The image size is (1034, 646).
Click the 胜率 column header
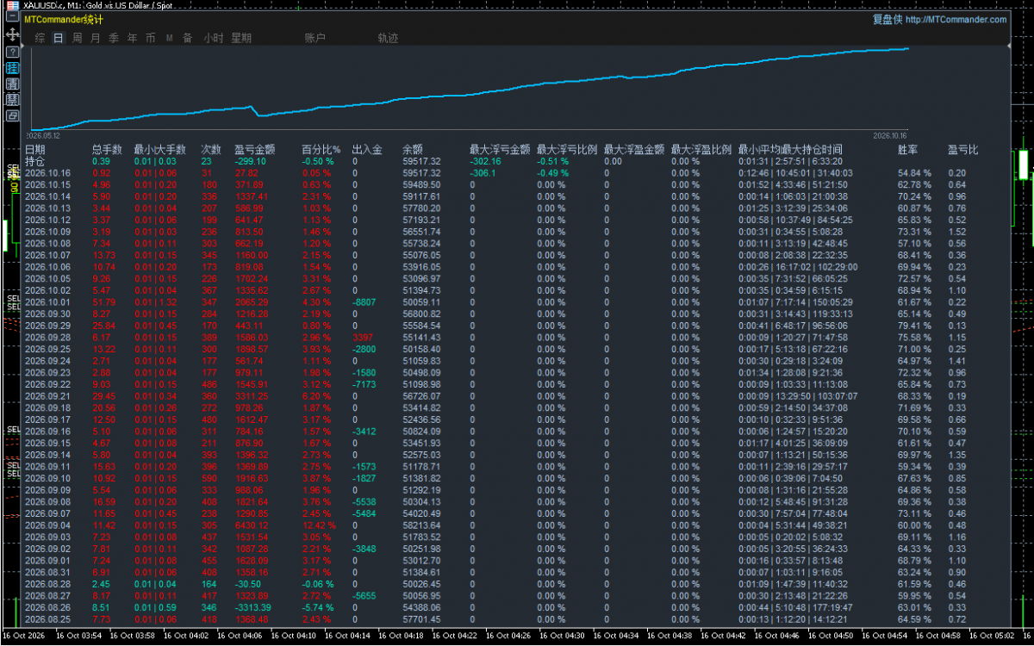pyautogui.click(x=908, y=150)
